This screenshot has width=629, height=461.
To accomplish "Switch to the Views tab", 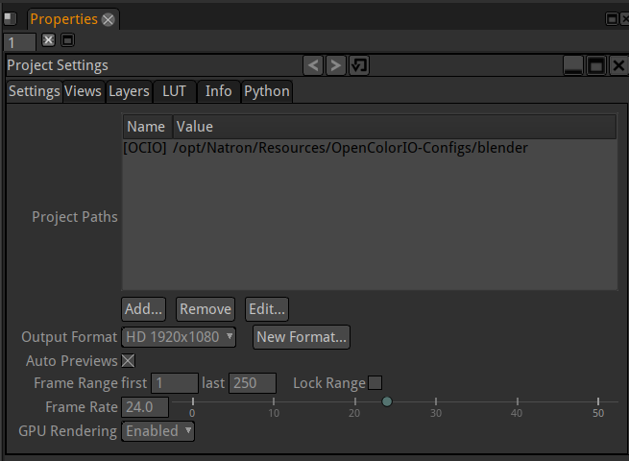I will click(83, 91).
